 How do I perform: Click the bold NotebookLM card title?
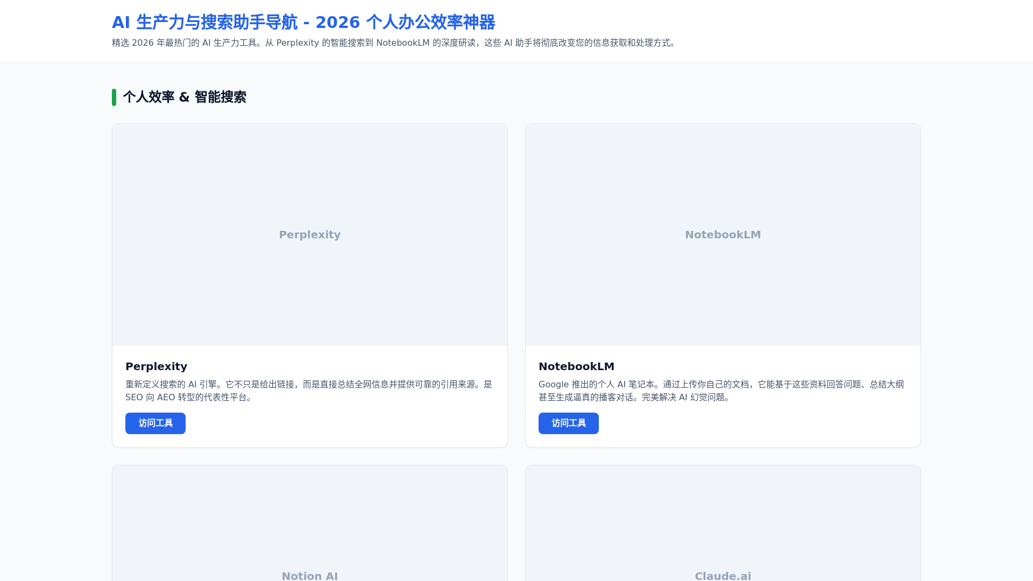click(x=576, y=366)
